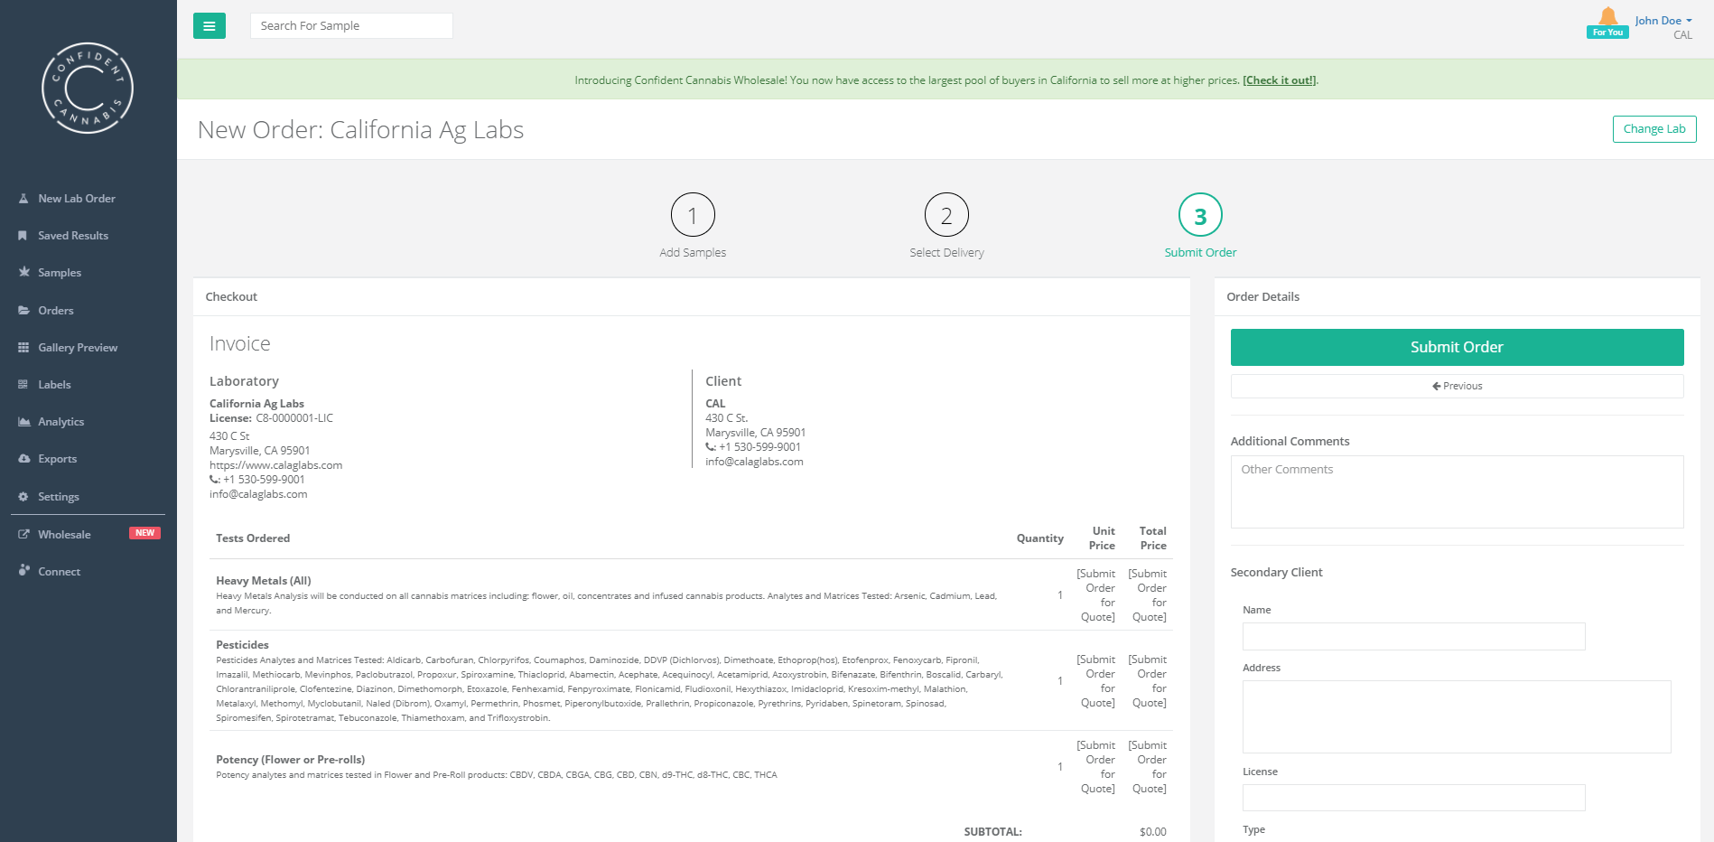Select Orders in the sidebar
The width and height of the screenshot is (1714, 842).
coord(56,311)
